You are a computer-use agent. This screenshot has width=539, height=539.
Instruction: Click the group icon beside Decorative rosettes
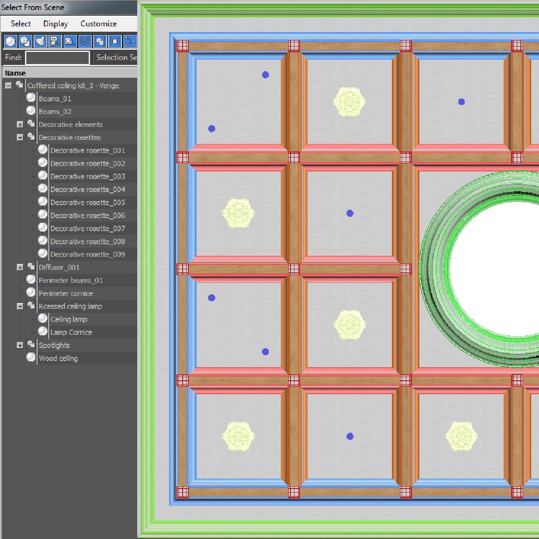coord(31,137)
